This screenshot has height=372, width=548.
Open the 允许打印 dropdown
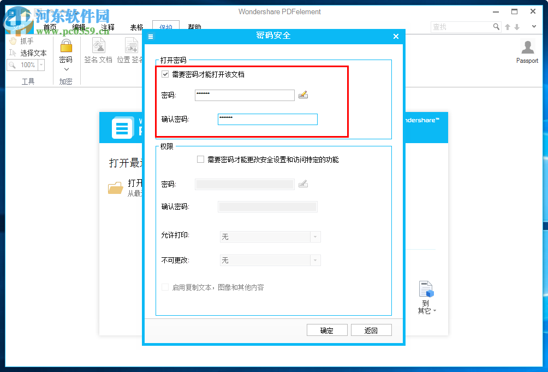[x=315, y=237]
